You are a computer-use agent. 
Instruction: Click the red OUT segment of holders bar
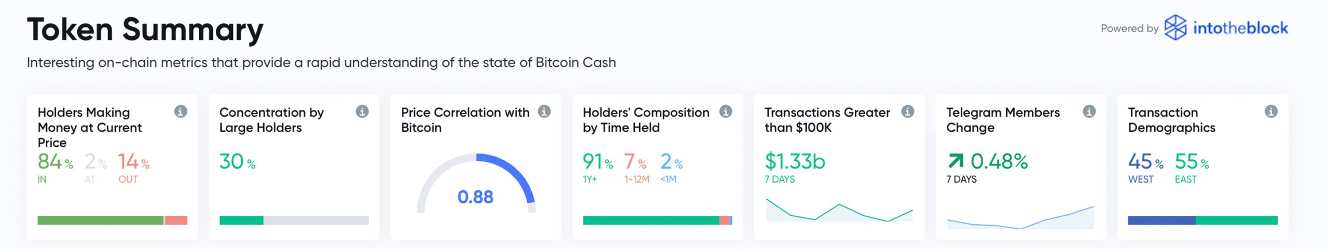pyautogui.click(x=176, y=220)
